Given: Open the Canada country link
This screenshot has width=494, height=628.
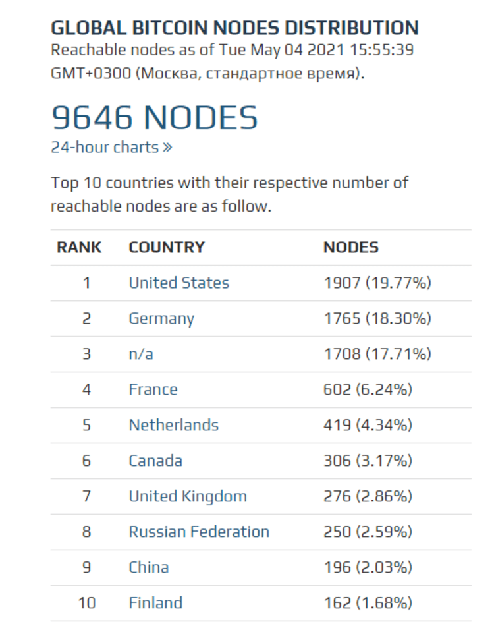Looking at the screenshot, I should click(155, 461).
